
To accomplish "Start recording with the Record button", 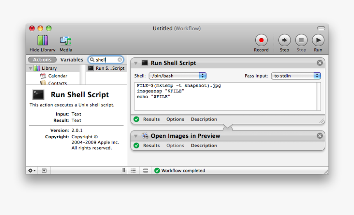I will tap(261, 40).
